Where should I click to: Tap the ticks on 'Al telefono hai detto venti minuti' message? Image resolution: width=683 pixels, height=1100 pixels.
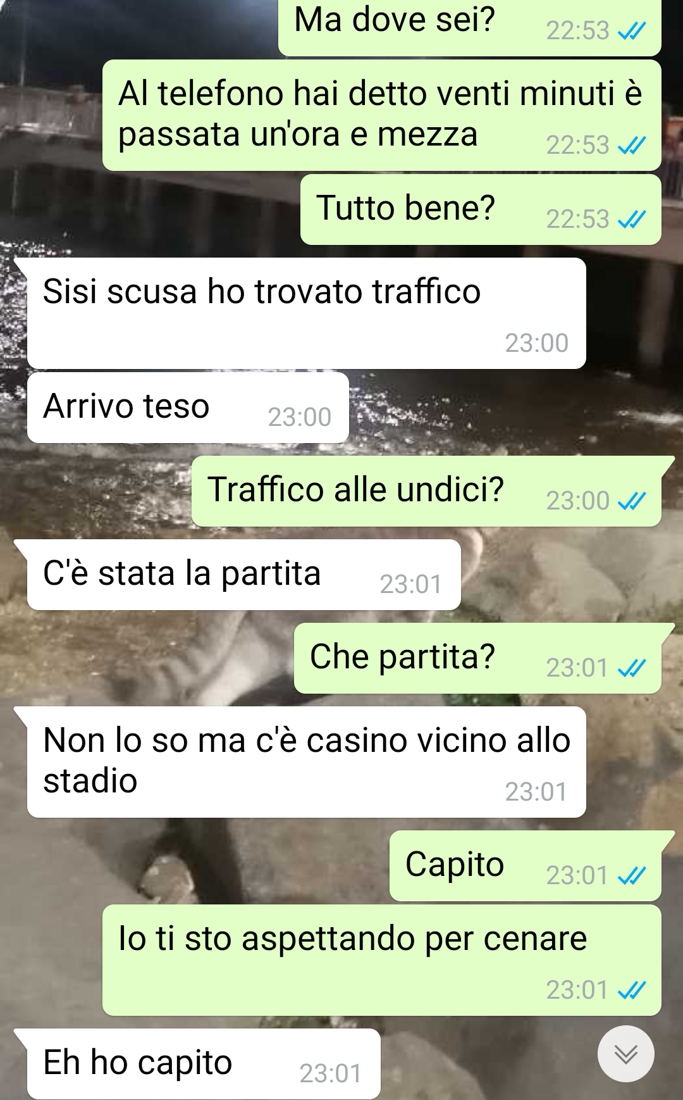pyautogui.click(x=632, y=146)
